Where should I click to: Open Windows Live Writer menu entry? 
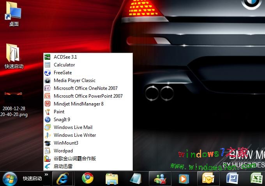click(74, 135)
